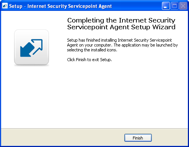Click the disabled close button in title bar
Viewport: 189px width, 147px height.
click(x=183, y=6)
